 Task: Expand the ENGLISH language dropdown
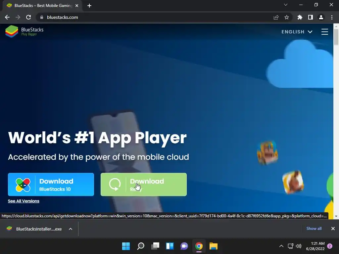click(297, 32)
